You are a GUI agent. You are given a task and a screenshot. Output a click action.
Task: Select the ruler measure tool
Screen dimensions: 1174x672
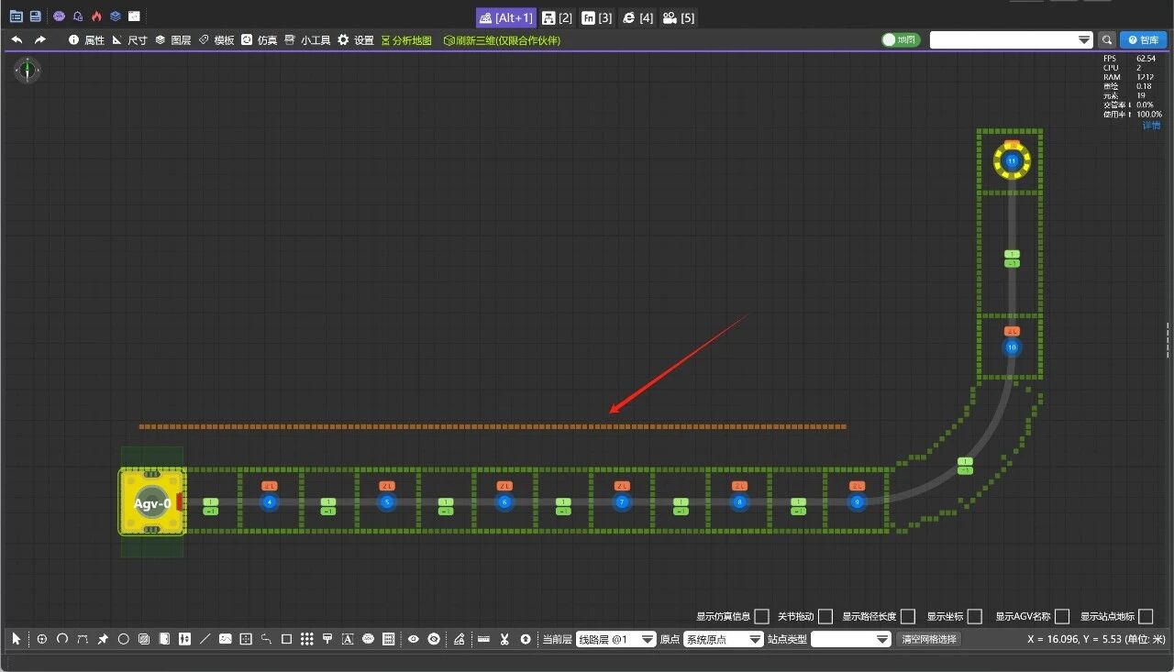coord(483,639)
